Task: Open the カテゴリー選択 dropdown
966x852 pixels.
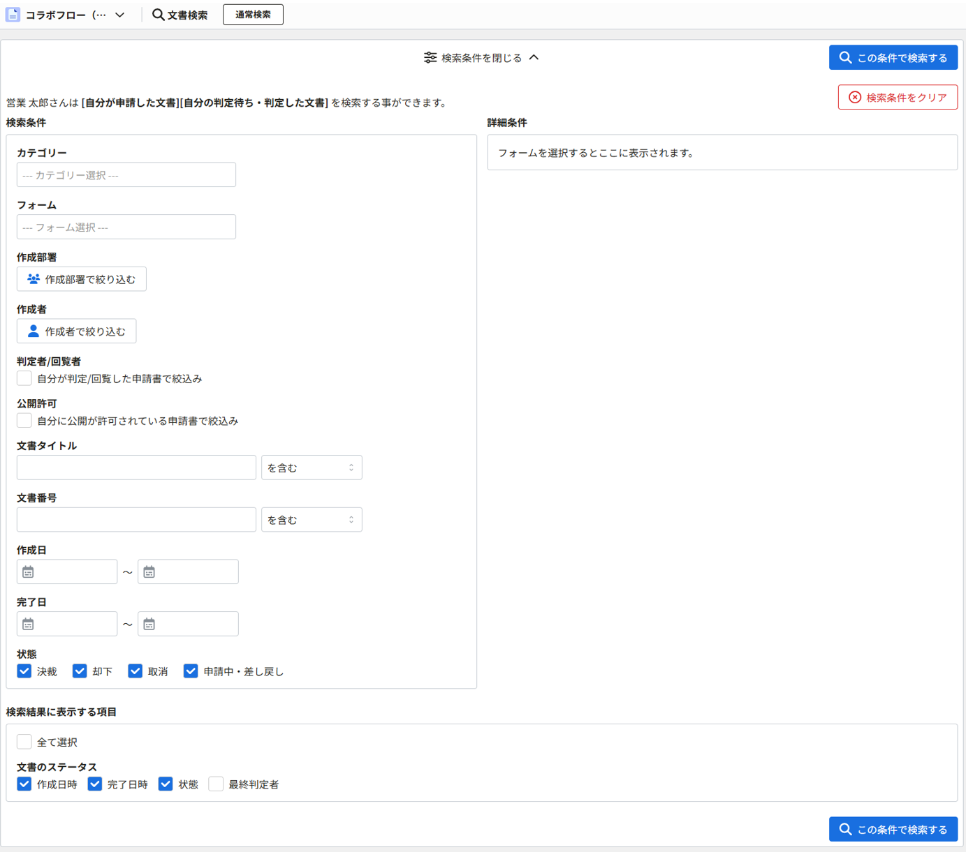Action: [x=126, y=175]
